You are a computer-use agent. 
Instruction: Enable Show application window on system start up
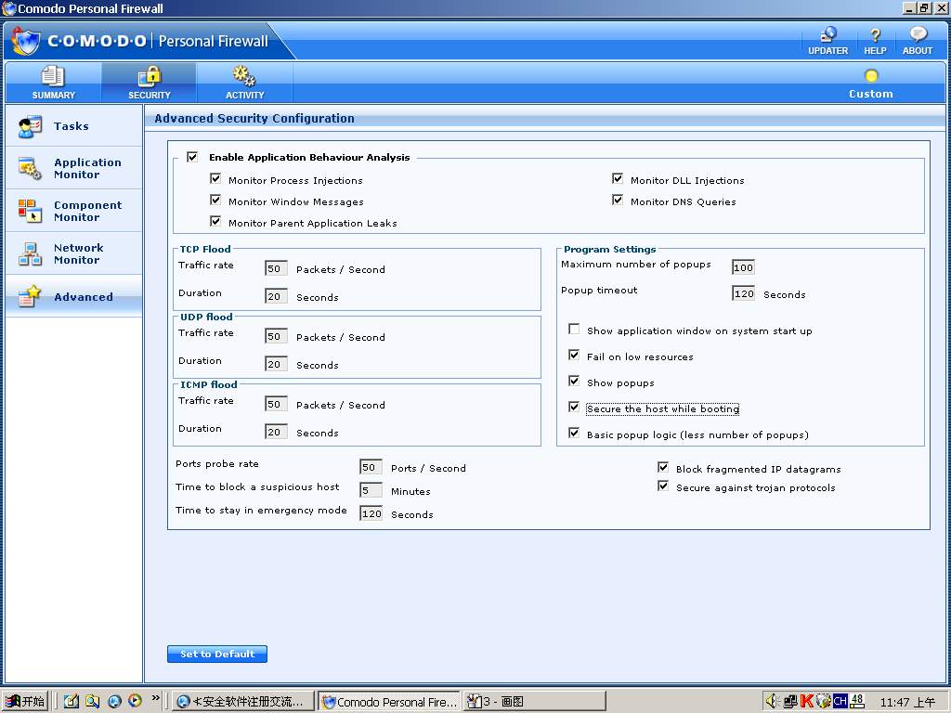(574, 330)
